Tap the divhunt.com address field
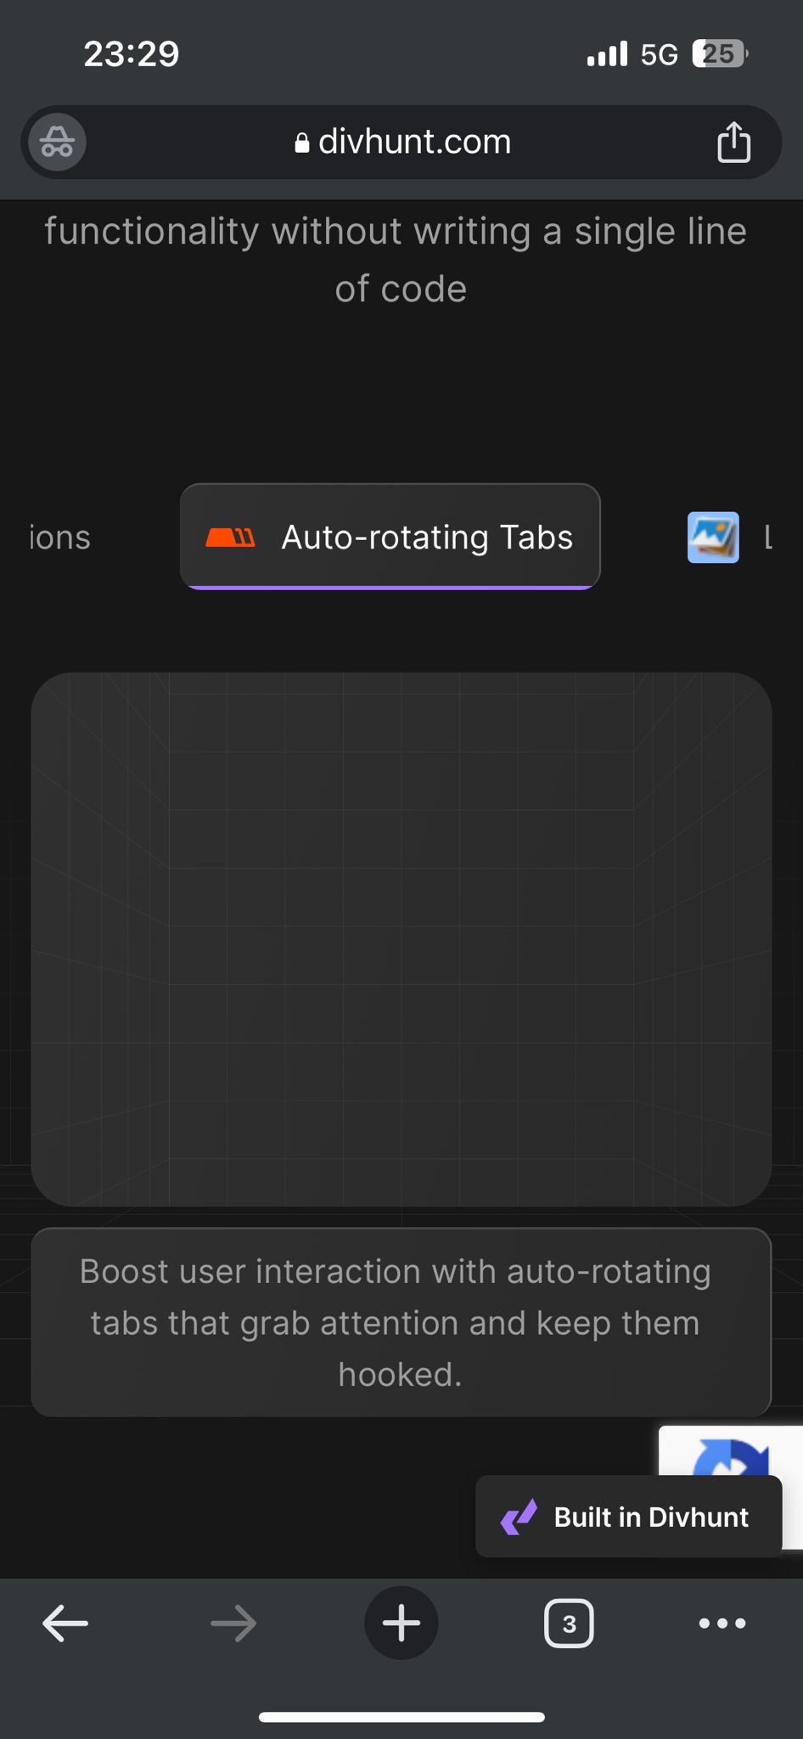This screenshot has width=803, height=1739. pyautogui.click(x=401, y=142)
